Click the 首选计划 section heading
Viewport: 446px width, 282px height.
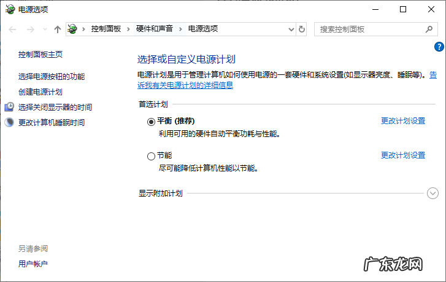pyautogui.click(x=153, y=104)
